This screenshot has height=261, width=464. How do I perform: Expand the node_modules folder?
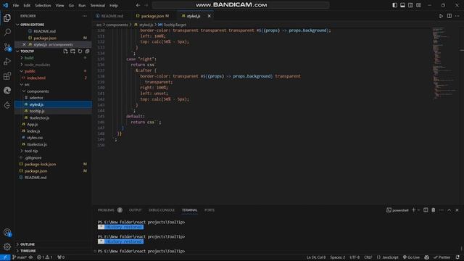pos(22,65)
